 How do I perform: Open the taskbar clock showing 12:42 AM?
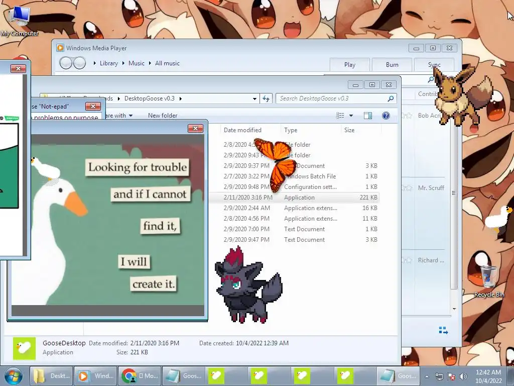[x=488, y=376]
